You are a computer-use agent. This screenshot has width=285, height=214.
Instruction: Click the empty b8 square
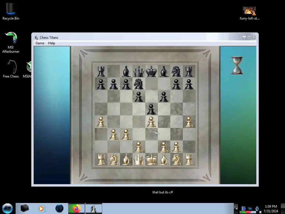coord(114,71)
